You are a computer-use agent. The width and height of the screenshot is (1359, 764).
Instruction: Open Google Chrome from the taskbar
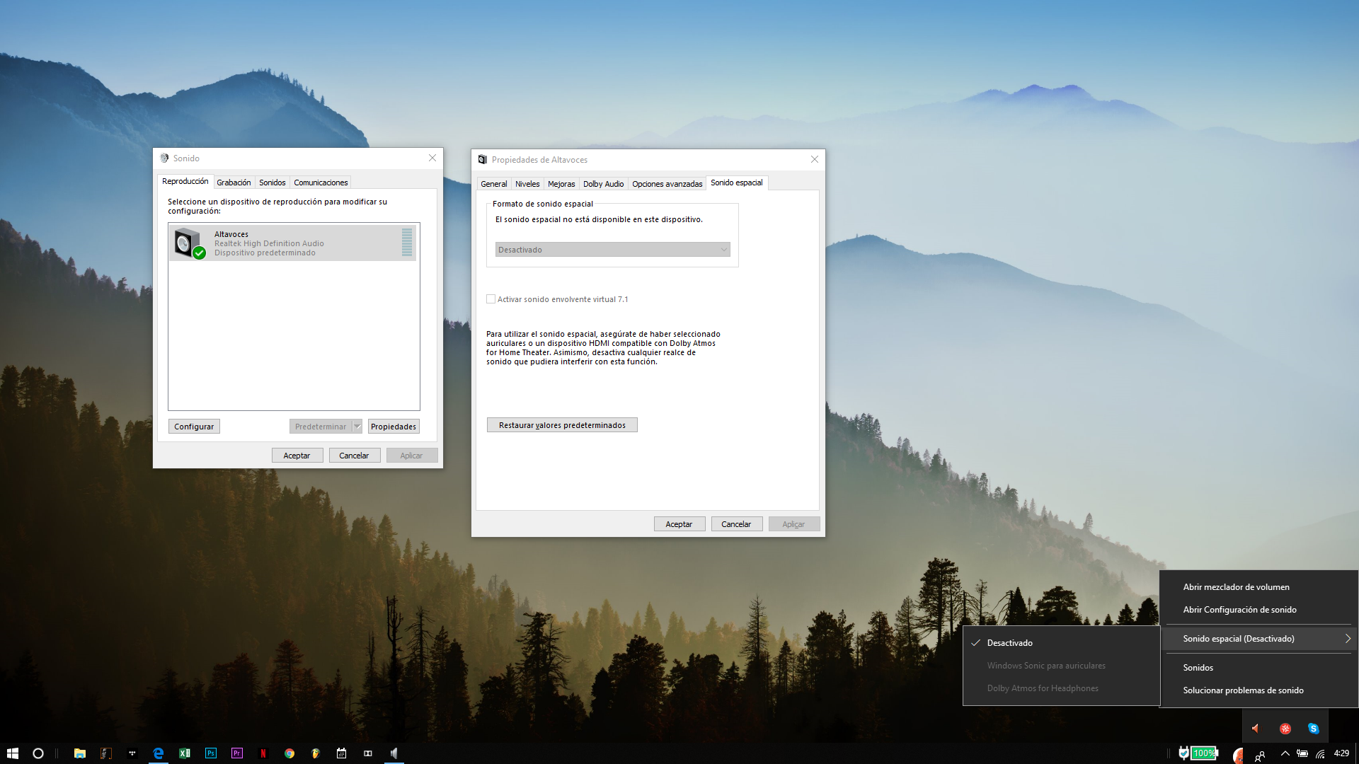pyautogui.click(x=289, y=753)
